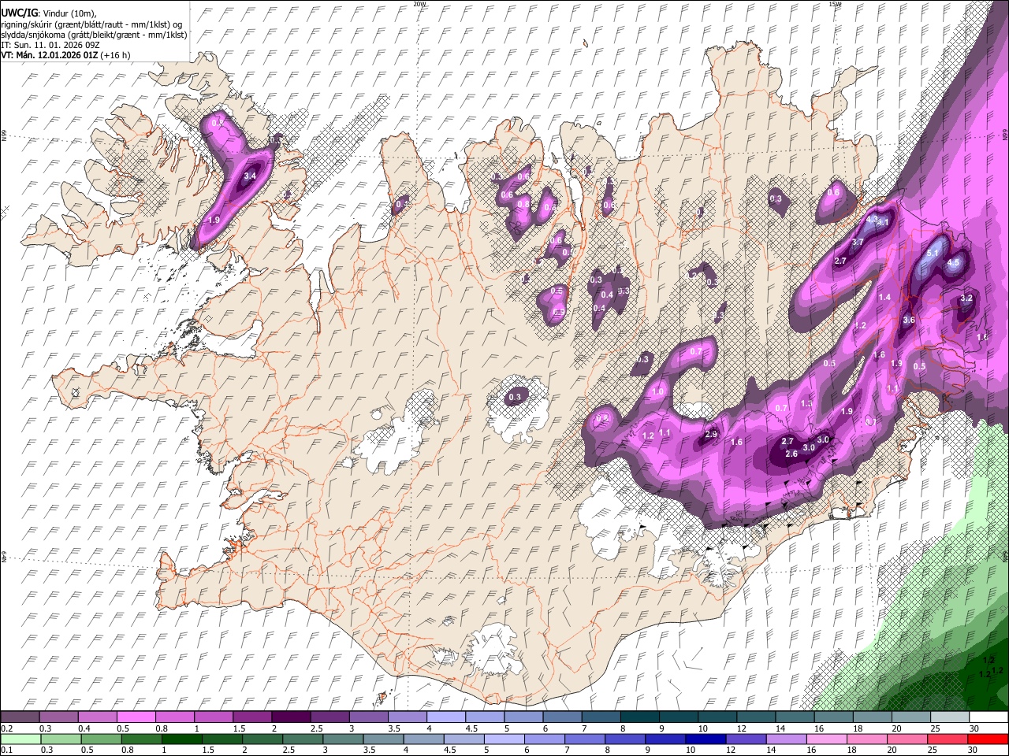1009x756 pixels.
Task: Click the darkest green 1 swatch in the lower legend row
Action: point(181,739)
